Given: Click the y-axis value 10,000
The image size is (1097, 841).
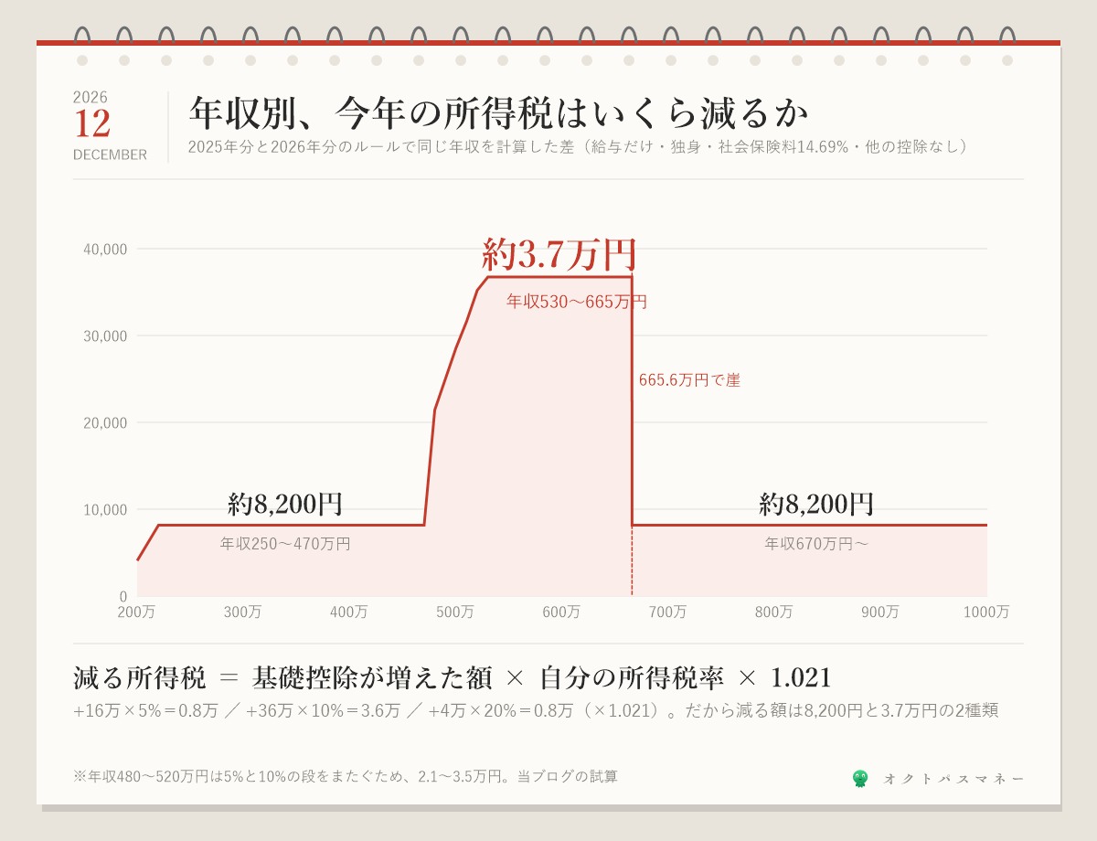Looking at the screenshot, I should pos(106,509).
